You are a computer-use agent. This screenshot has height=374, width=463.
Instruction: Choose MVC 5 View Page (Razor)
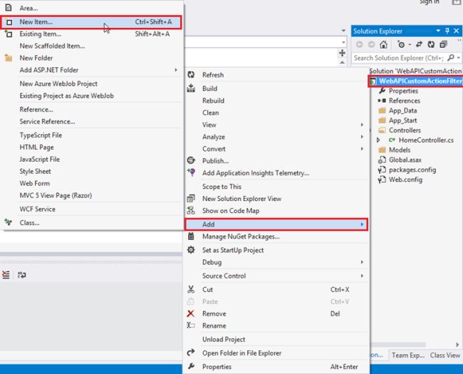[x=91, y=196]
